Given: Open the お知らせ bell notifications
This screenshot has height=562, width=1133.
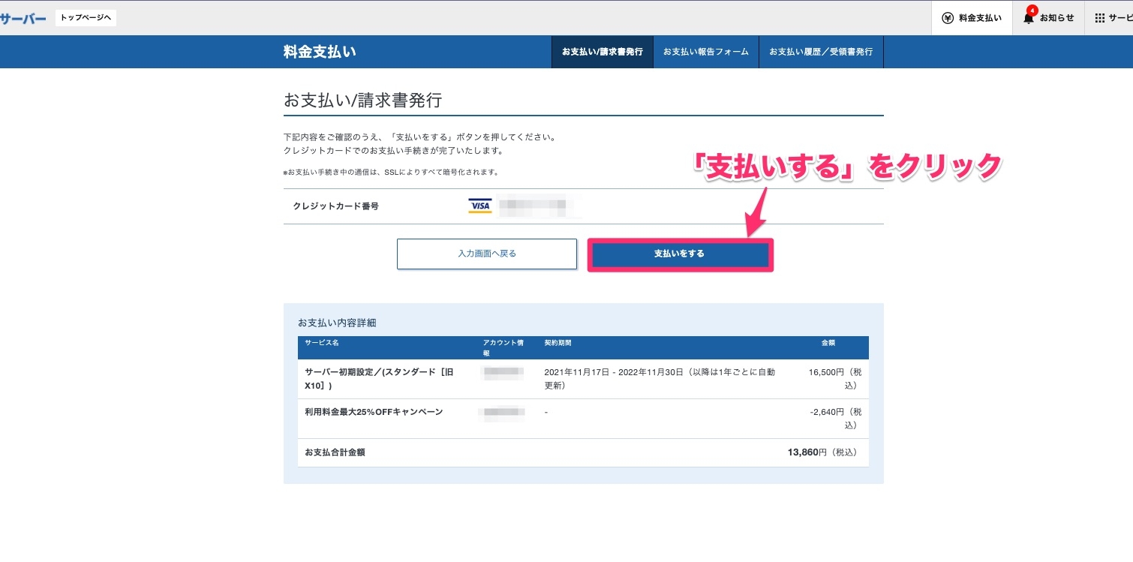Looking at the screenshot, I should pos(1029,18).
